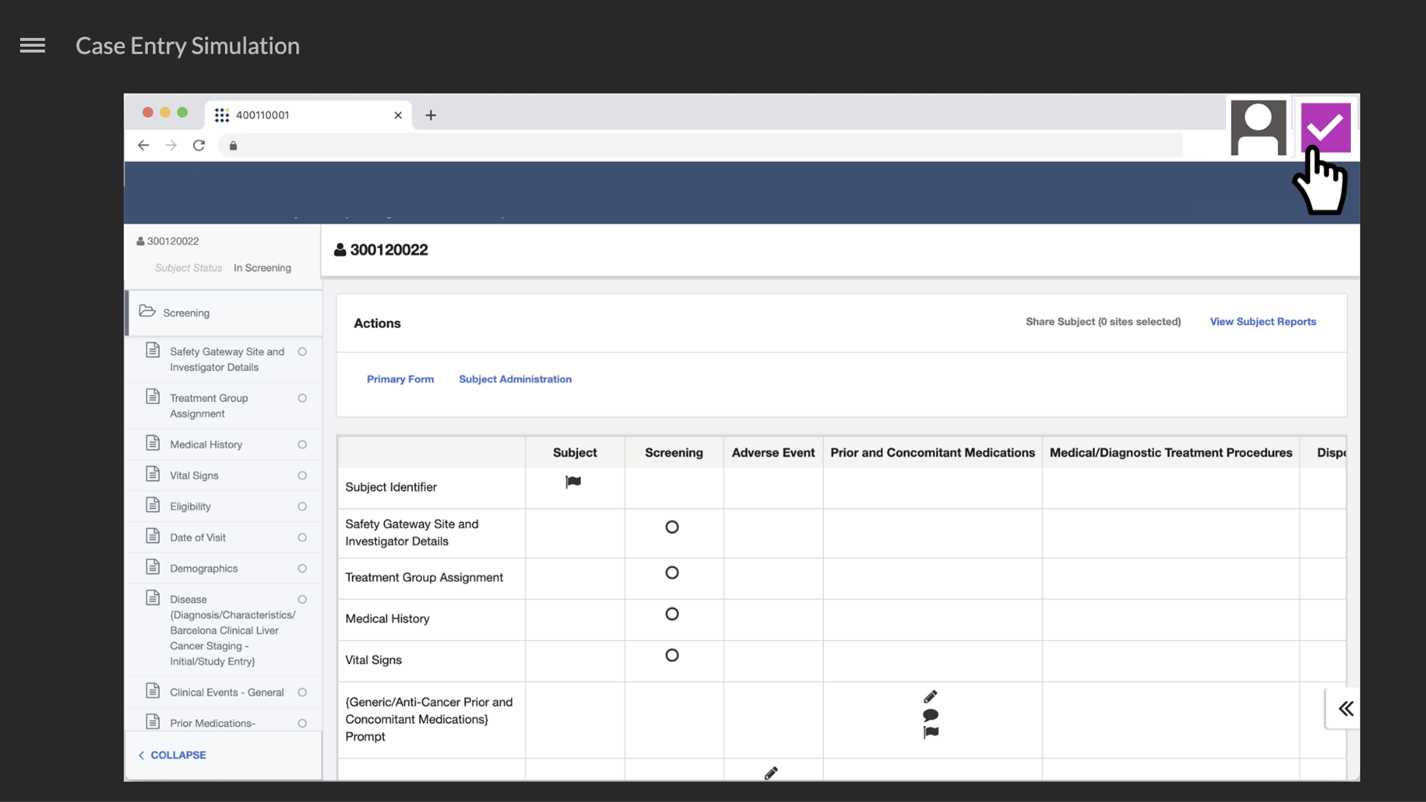The width and height of the screenshot is (1426, 802).
Task: Select Vital Signs circle in Screening column
Action: click(x=672, y=656)
